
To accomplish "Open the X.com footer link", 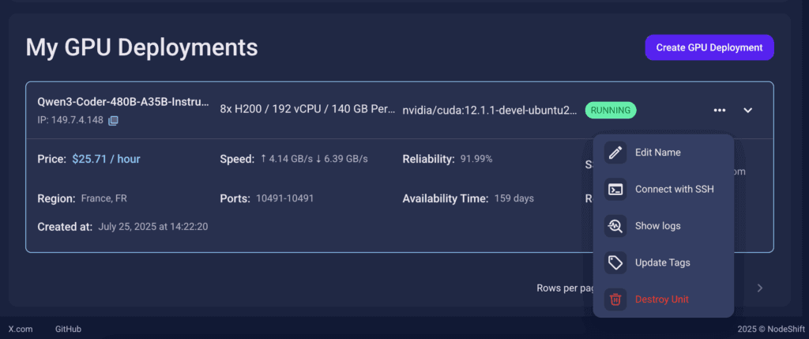I will pyautogui.click(x=21, y=330).
